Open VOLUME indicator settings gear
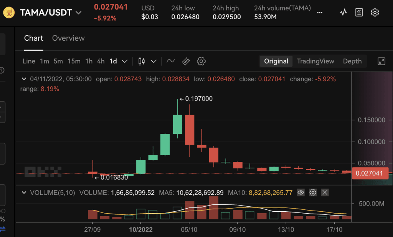393x237 pixels. [313, 193]
